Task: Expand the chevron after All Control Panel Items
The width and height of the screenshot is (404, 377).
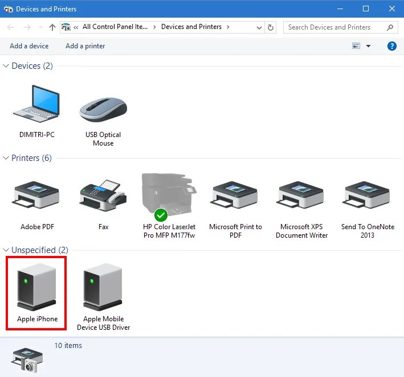Action: (154, 27)
